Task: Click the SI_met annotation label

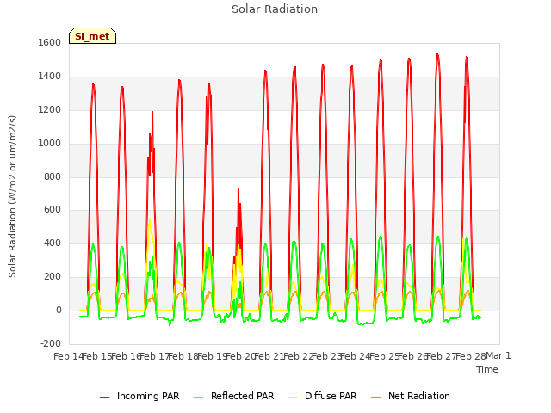Action: tap(92, 36)
